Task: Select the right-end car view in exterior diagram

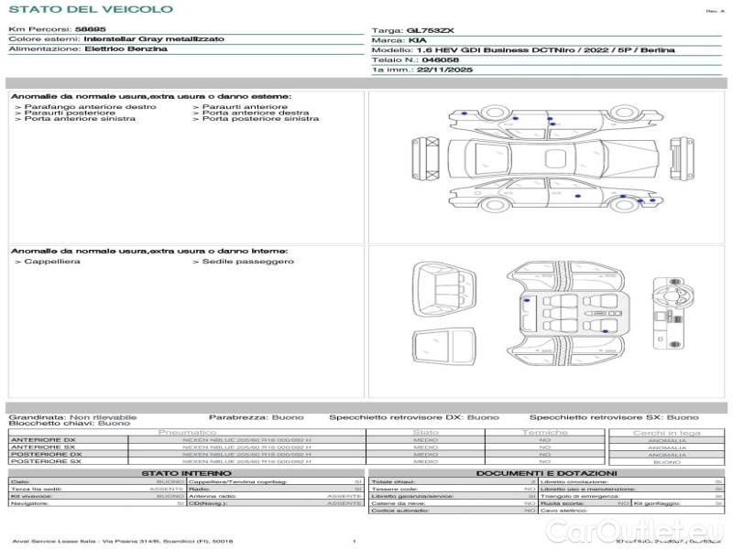Action: pyautogui.click(x=677, y=157)
